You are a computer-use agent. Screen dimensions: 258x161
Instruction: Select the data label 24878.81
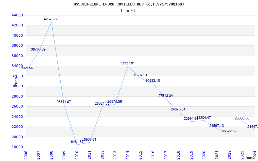tap(178, 109)
